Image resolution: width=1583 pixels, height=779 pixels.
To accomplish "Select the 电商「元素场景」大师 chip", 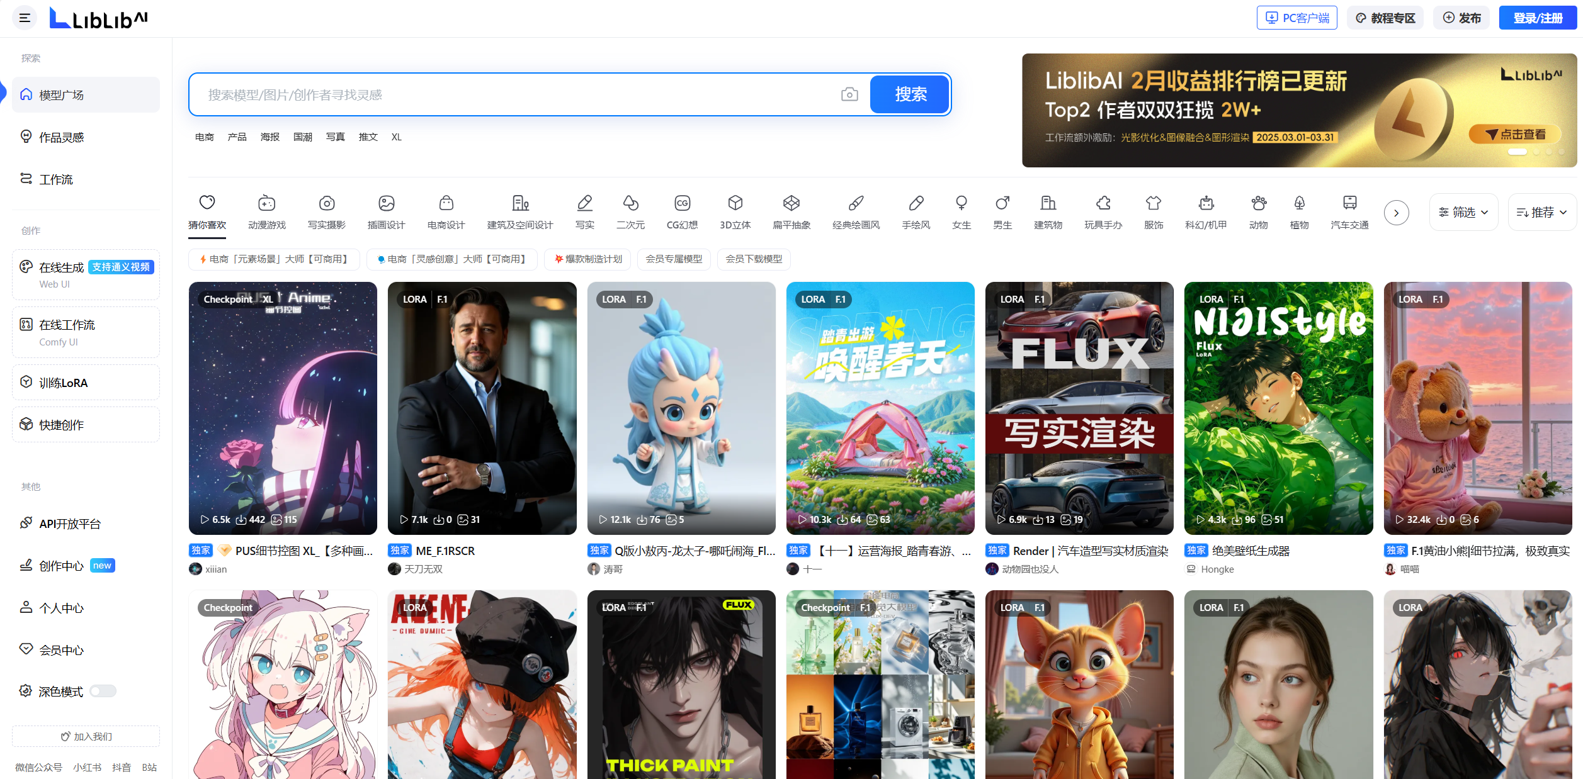I will click(274, 259).
